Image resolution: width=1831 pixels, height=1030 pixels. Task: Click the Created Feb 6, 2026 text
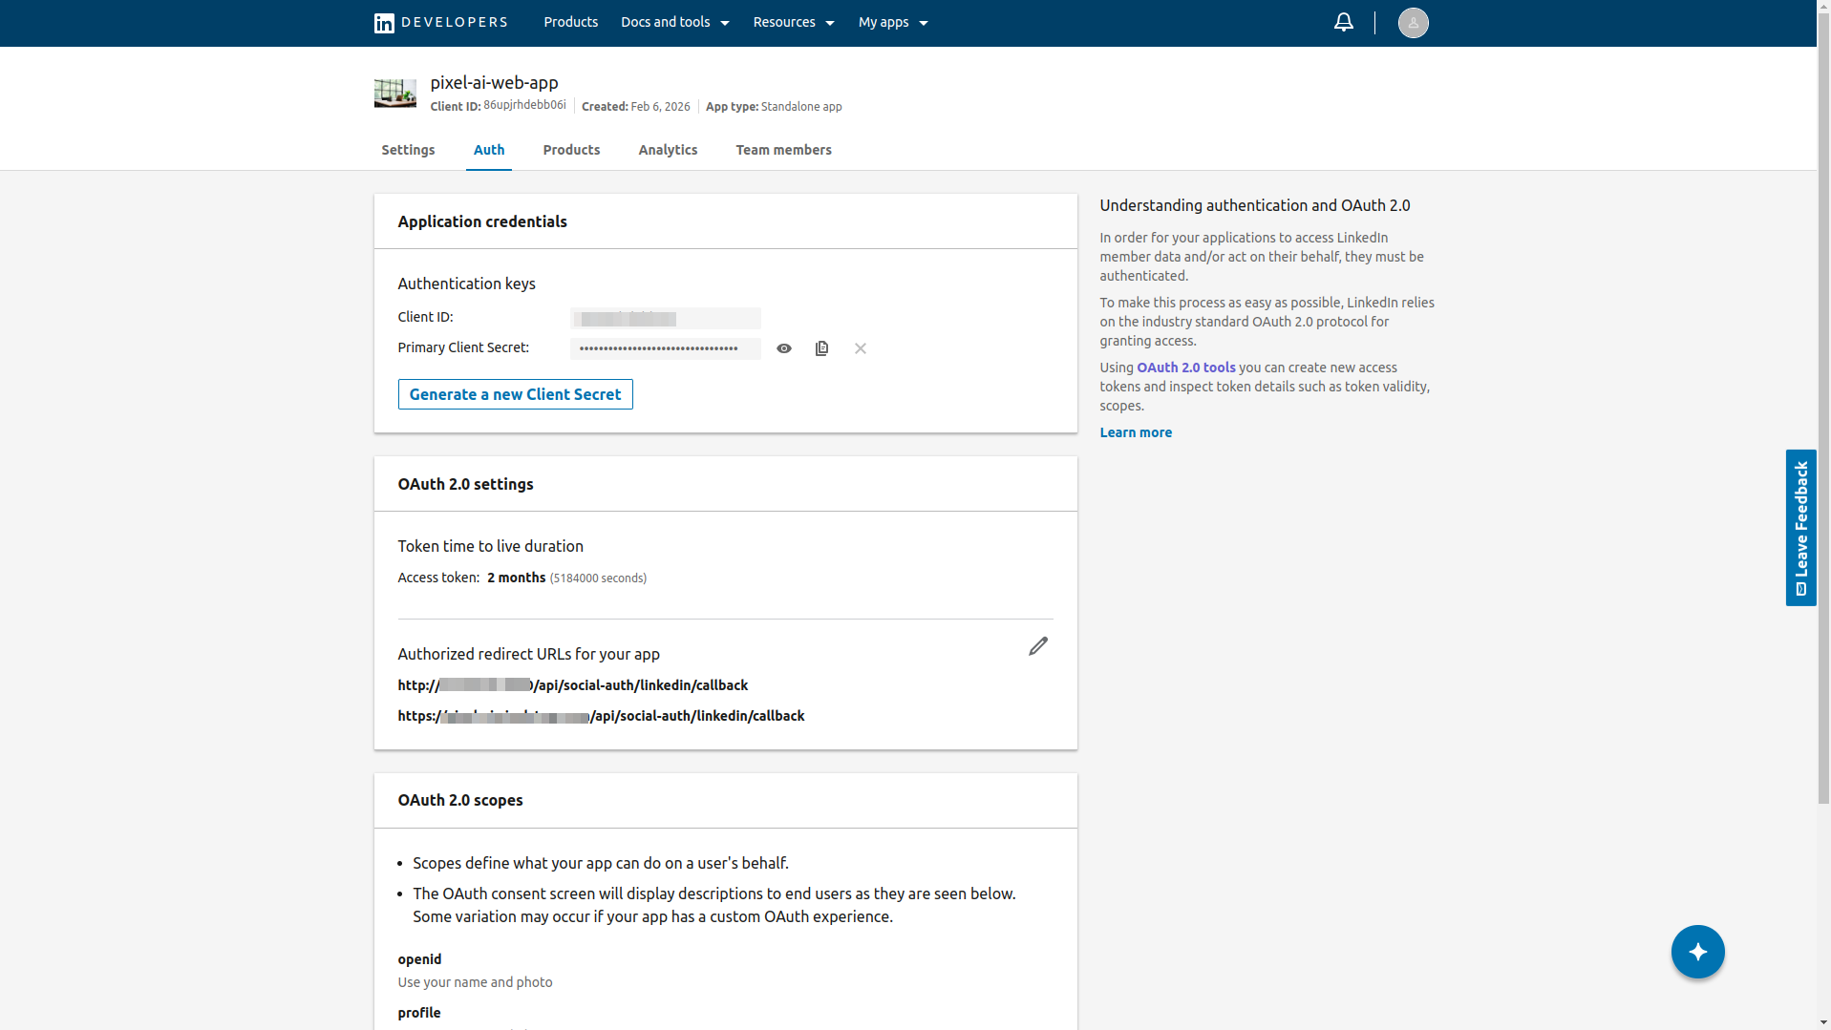point(635,107)
